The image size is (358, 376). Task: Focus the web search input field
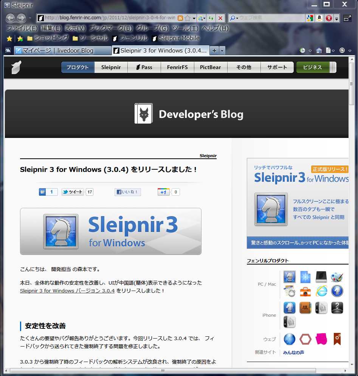pos(272,18)
